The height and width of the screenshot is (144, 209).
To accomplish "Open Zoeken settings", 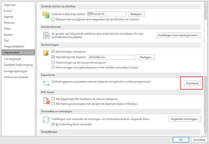I will [x=18, y=35].
